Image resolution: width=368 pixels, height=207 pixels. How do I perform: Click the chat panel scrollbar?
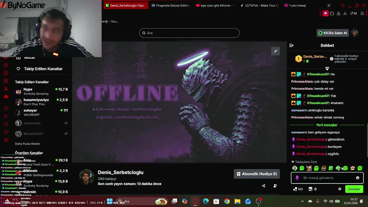pos(367,140)
